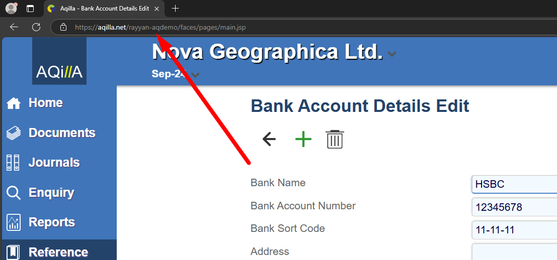Click the trash bin delete icon

point(335,139)
